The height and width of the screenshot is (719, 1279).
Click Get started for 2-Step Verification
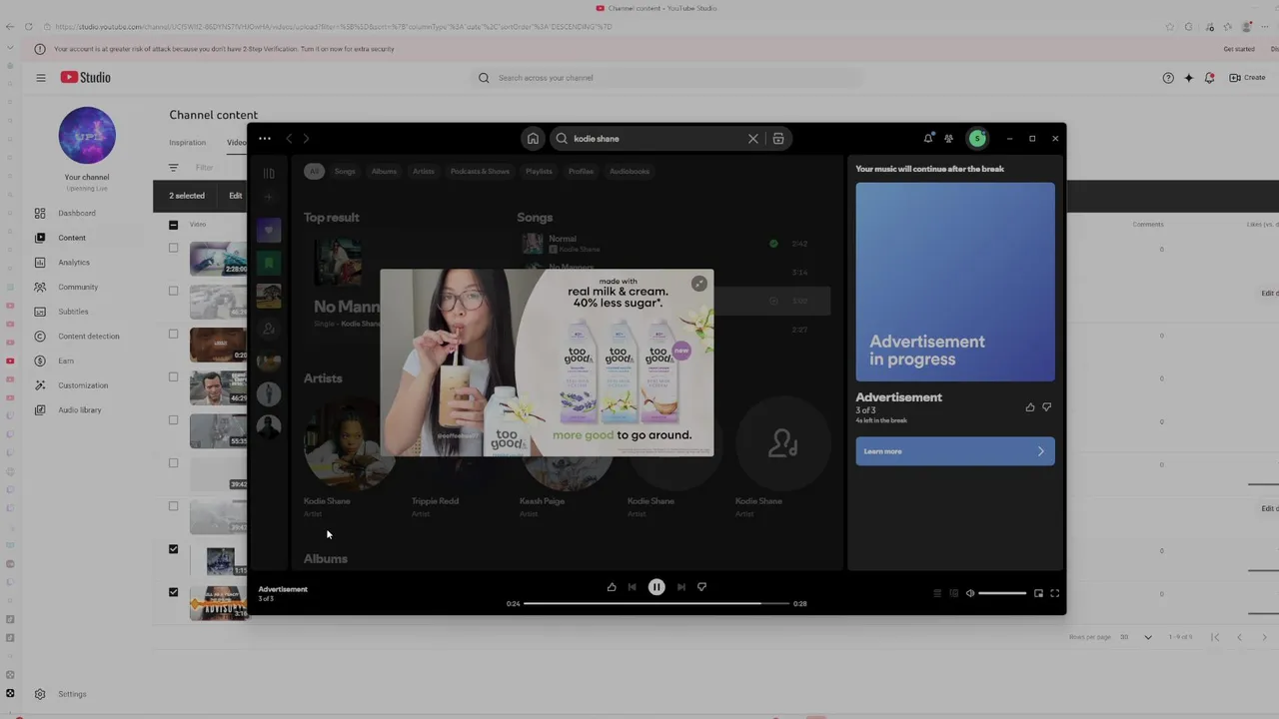[x=1239, y=49]
